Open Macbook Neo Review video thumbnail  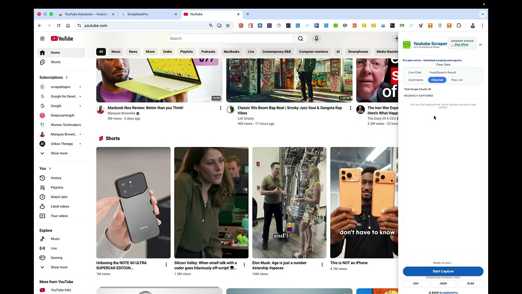(x=159, y=80)
